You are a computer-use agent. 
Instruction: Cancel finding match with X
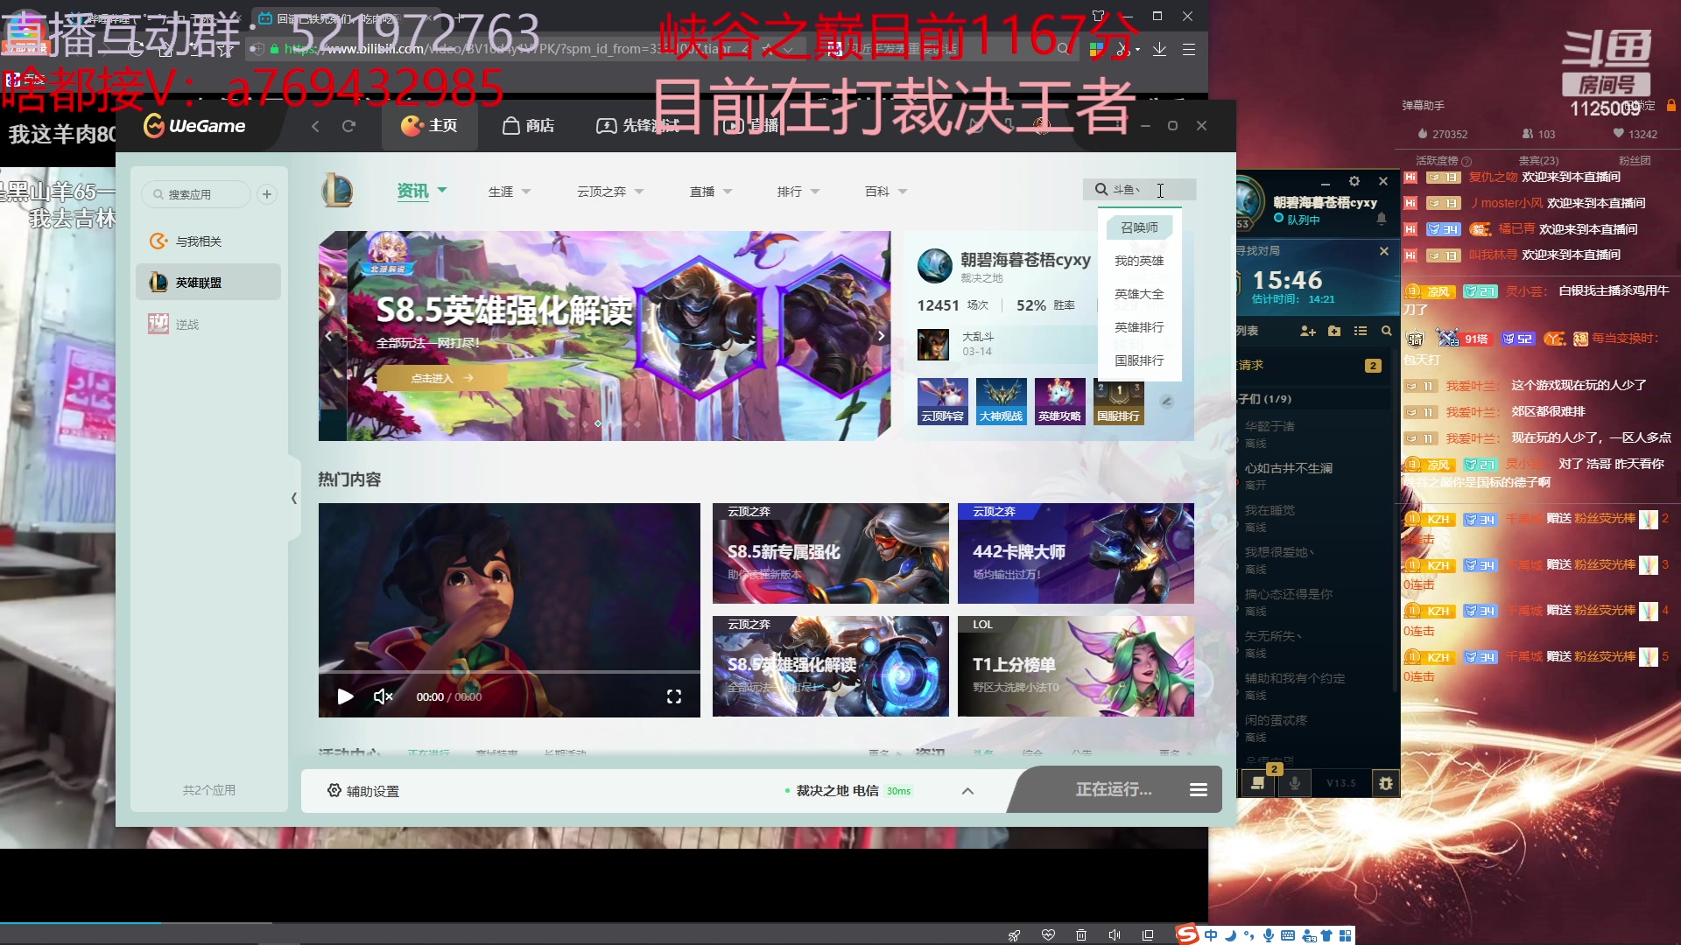click(1383, 251)
